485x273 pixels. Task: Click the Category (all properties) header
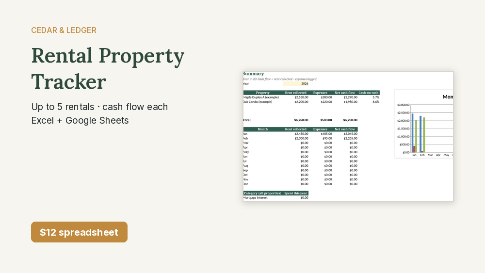pos(262,193)
